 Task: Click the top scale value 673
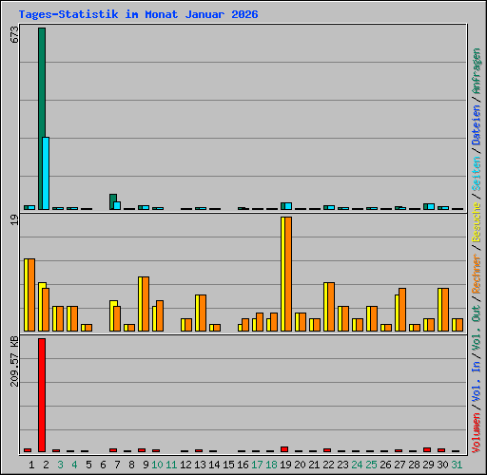14,35
